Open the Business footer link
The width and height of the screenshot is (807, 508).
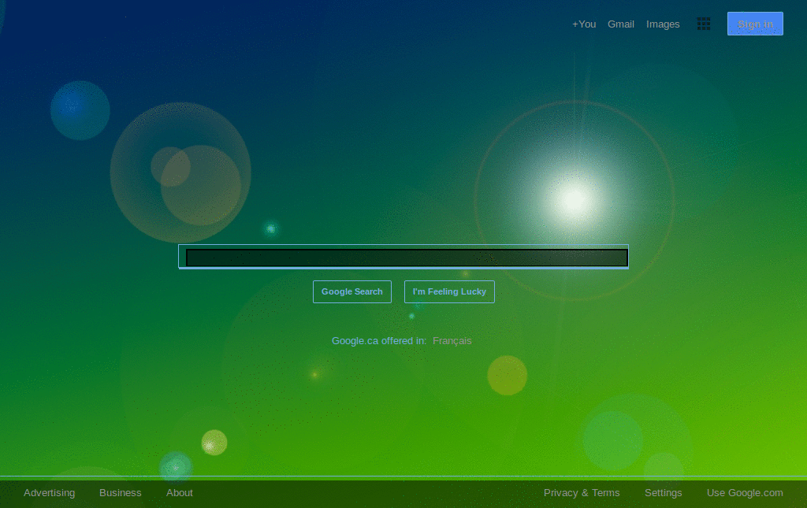coord(121,492)
